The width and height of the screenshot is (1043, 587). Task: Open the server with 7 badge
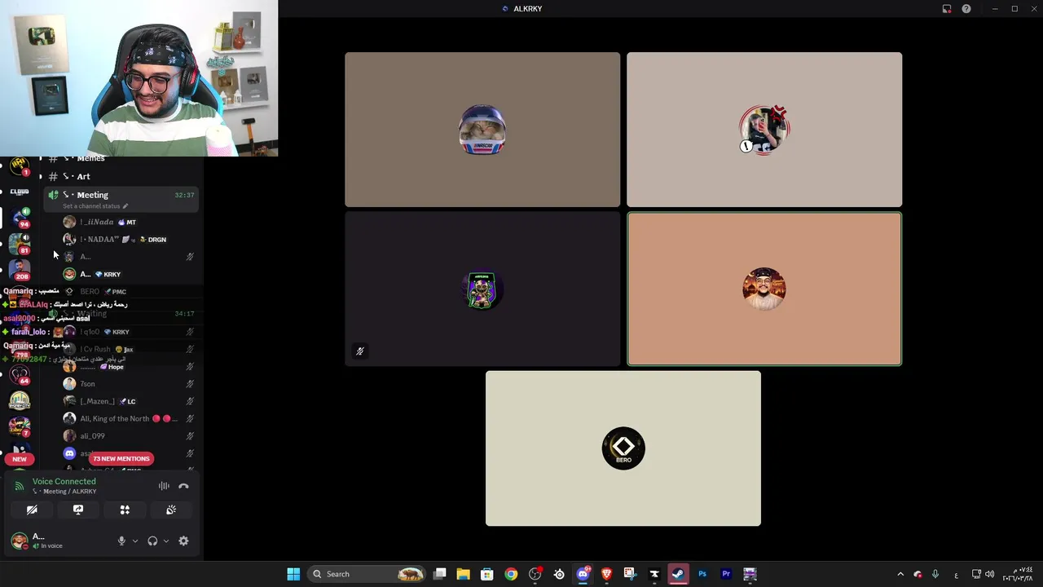[20, 427]
